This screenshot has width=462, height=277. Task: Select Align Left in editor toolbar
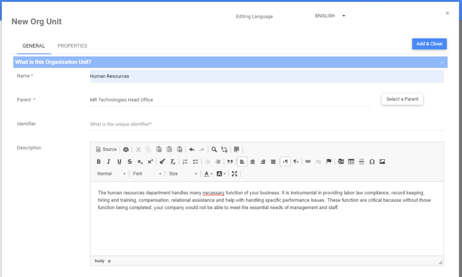point(242,162)
